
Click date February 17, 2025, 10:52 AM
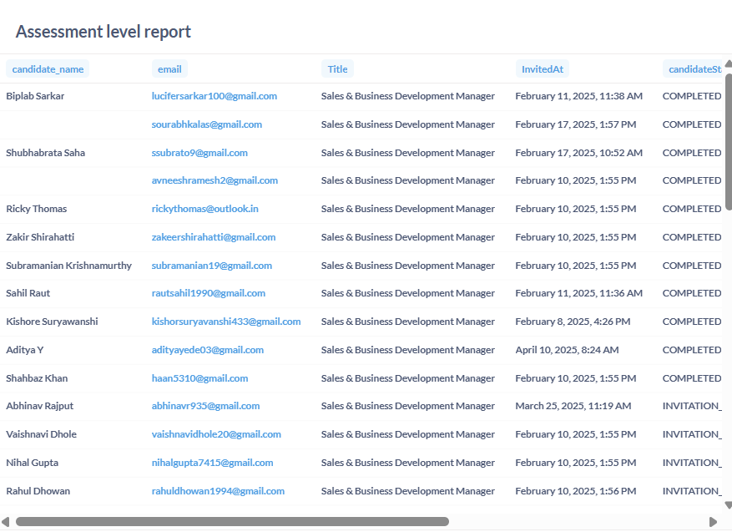click(579, 153)
